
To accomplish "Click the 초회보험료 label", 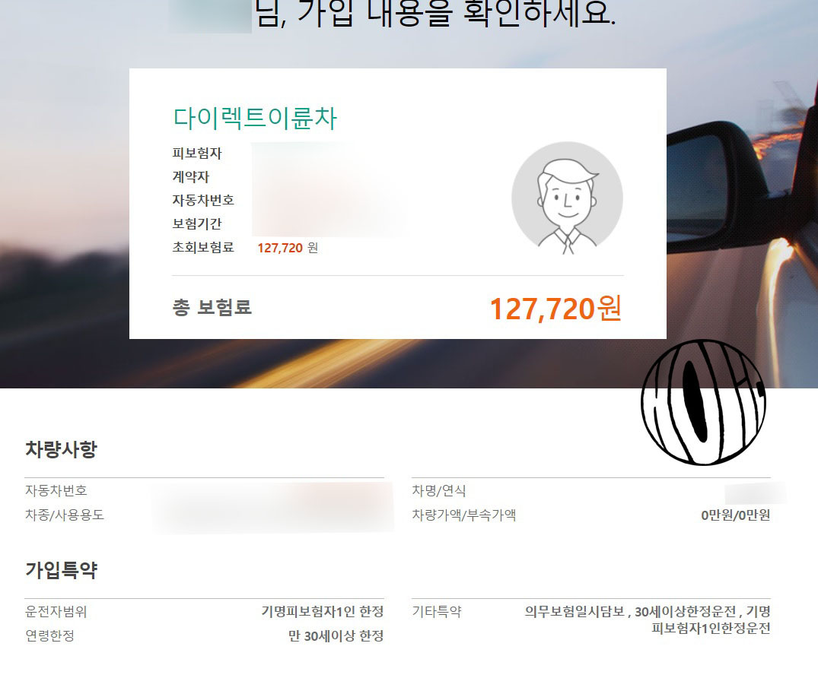I will 203,247.
